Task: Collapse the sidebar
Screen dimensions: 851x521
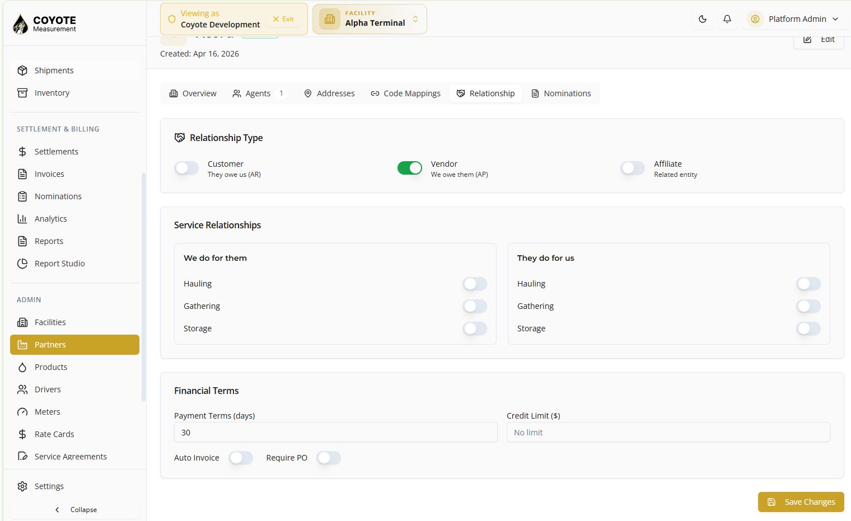Action: 75,510
